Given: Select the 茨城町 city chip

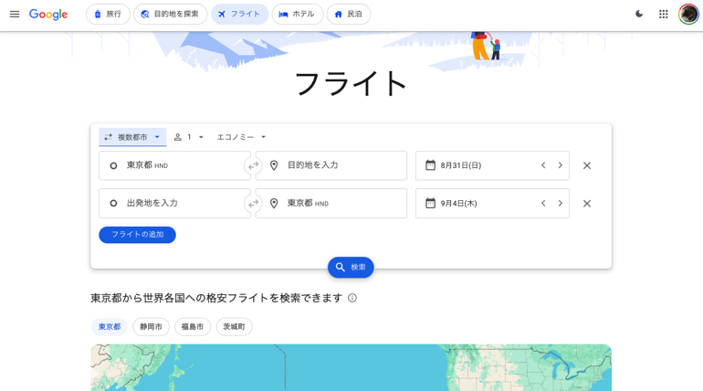Looking at the screenshot, I should click(234, 327).
